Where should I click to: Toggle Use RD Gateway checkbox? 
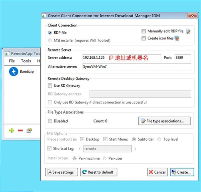(x=50, y=85)
